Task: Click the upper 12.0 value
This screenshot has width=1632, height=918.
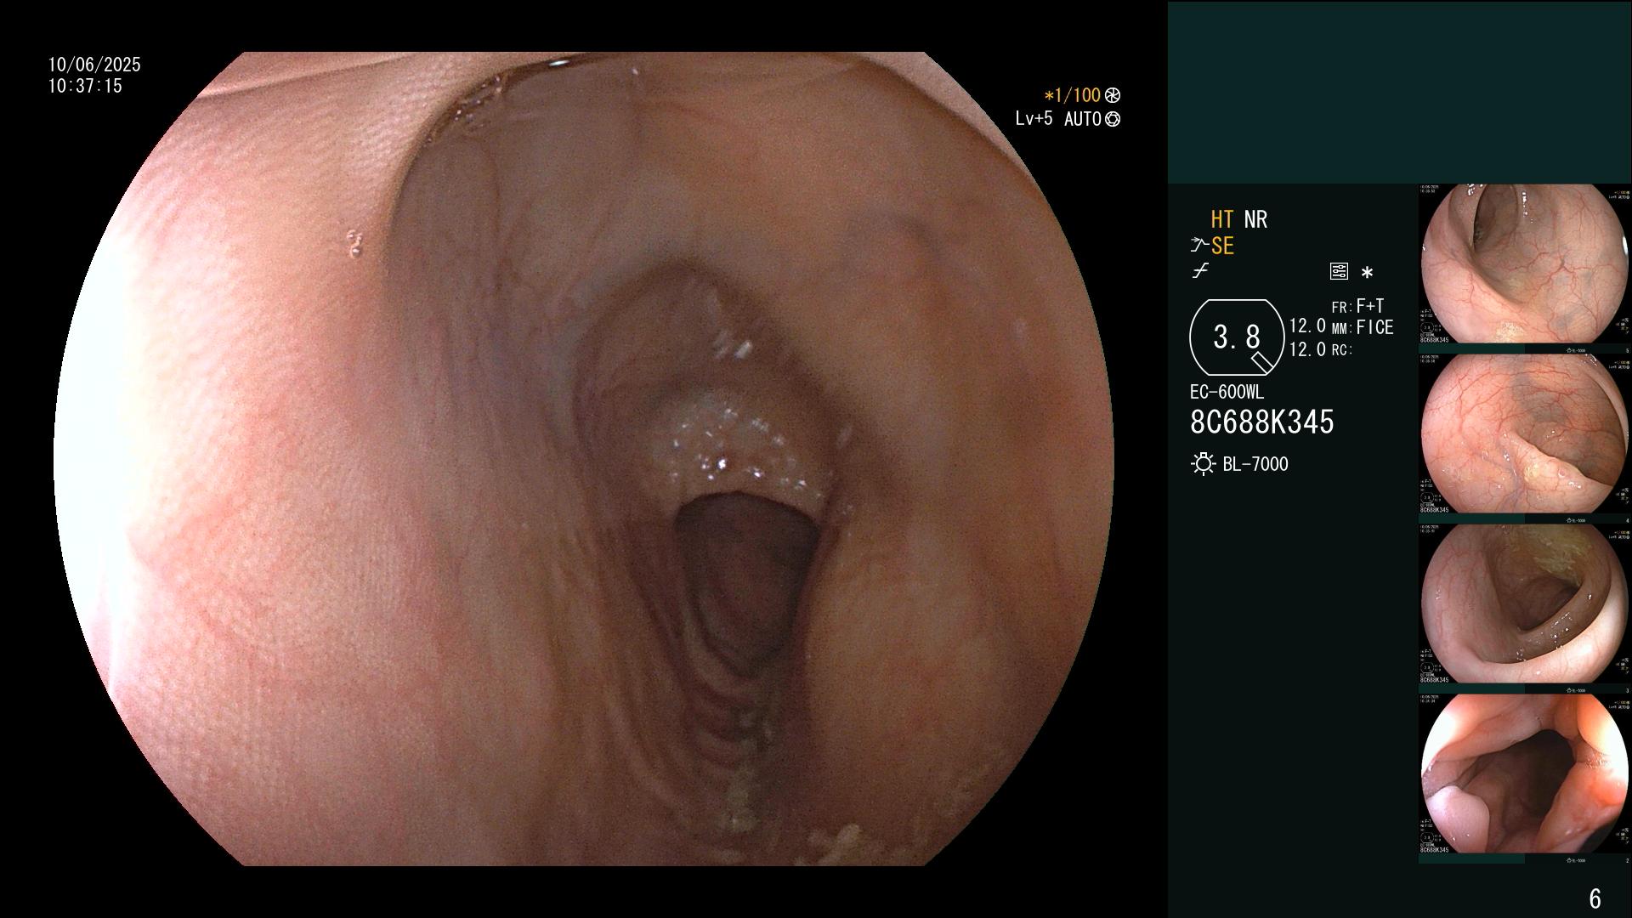Action: [1307, 326]
